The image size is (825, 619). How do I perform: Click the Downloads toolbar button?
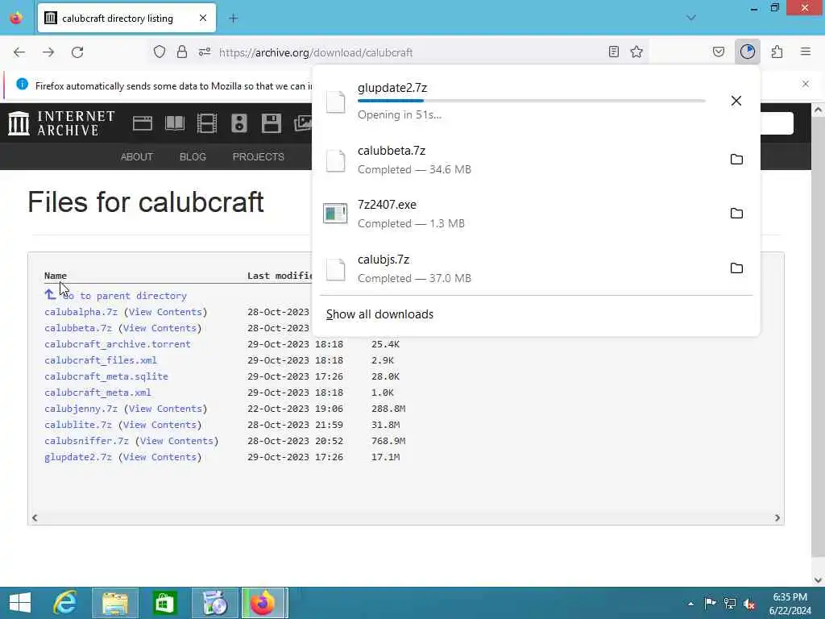pos(747,52)
